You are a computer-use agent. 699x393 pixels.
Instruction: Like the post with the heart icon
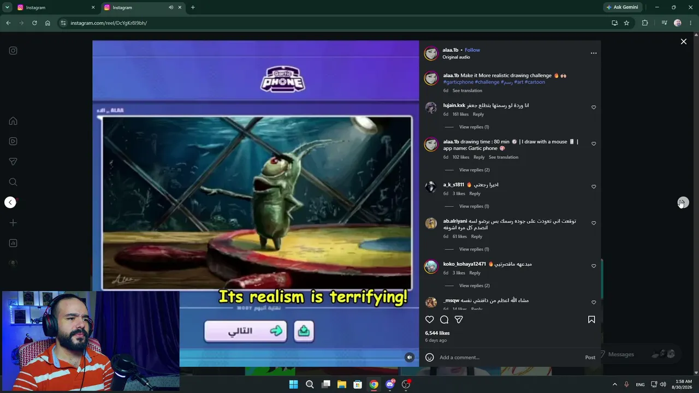click(430, 320)
